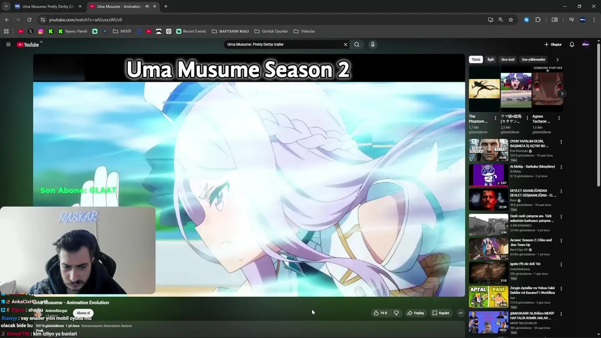Open options menu for DEVLET ADAMLIĞINDAN video
Viewport: 601px width, 338px height.
click(561, 192)
